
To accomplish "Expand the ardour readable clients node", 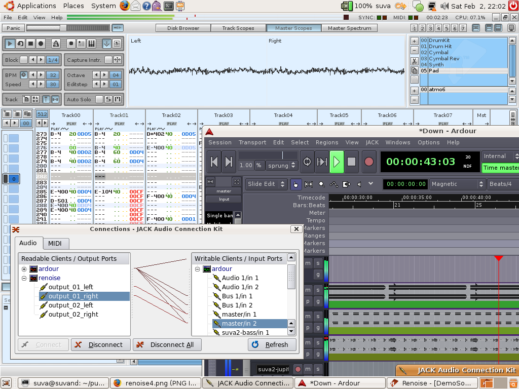I will (24, 269).
